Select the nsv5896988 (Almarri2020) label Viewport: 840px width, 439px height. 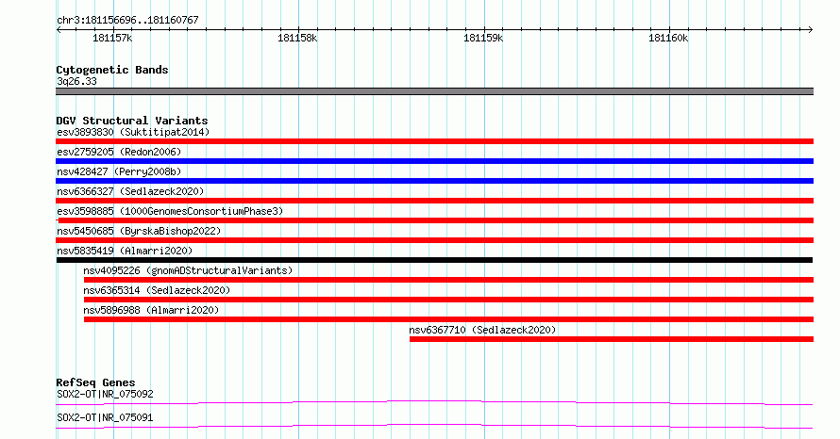151,310
